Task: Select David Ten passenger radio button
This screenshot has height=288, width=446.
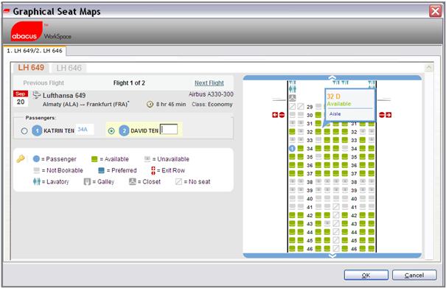Action: click(x=111, y=131)
